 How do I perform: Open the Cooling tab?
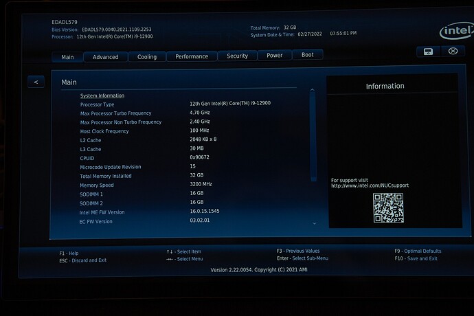147,57
